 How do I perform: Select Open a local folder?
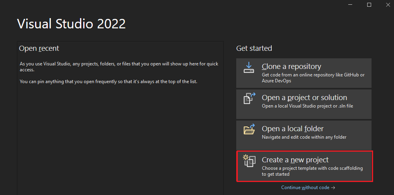(x=304, y=135)
